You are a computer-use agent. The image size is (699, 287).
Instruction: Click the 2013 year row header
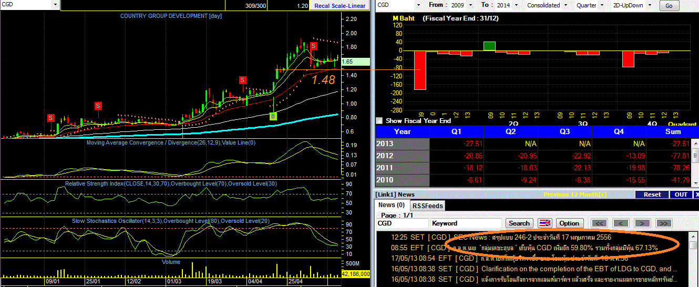point(402,143)
